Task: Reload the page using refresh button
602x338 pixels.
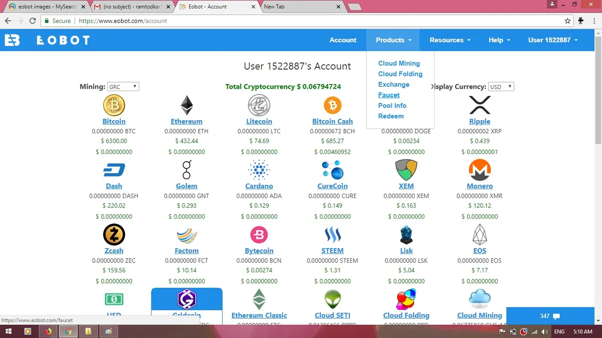Action: 32,21
